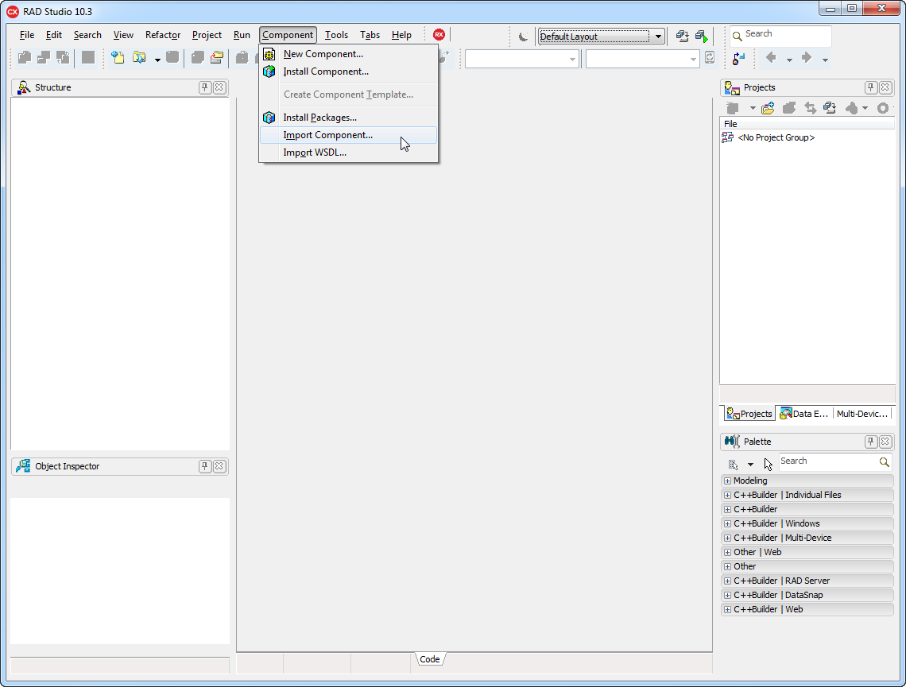Click the Forward navigation arrow
Viewport: 906px width, 687px height.
pyautogui.click(x=807, y=57)
